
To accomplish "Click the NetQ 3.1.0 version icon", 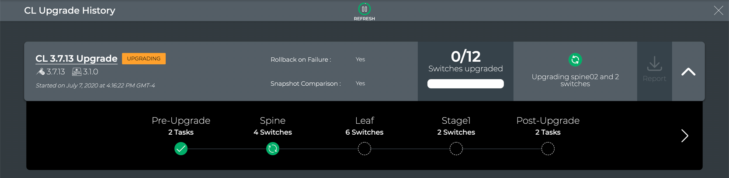I will [x=76, y=72].
